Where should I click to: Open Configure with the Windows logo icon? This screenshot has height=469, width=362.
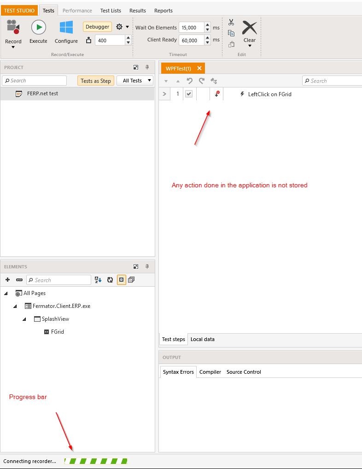pos(66,28)
